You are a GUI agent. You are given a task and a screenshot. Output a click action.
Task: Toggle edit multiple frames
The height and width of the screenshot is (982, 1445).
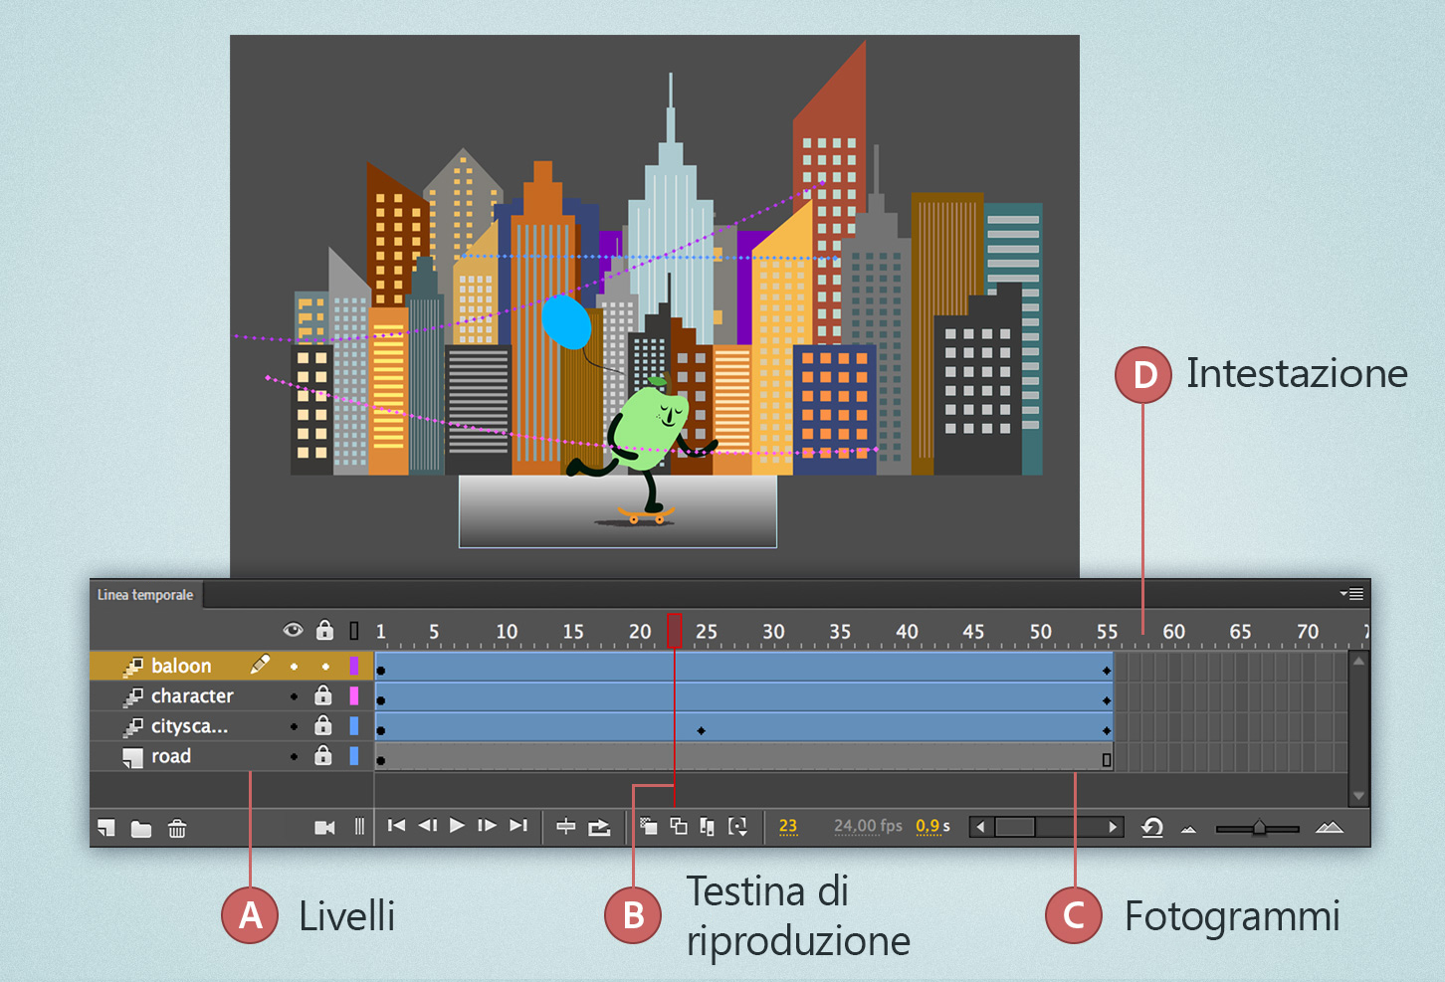point(708,826)
